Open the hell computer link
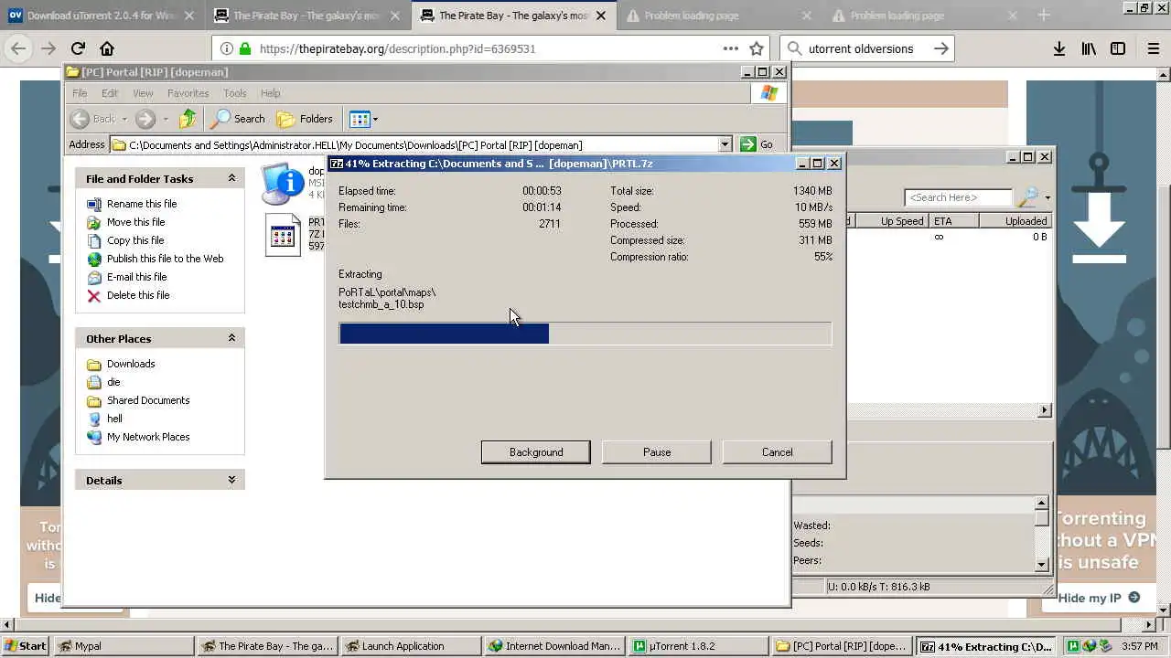The width and height of the screenshot is (1171, 658). 114,419
